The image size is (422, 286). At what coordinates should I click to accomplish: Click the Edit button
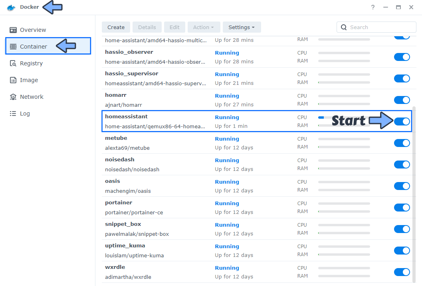click(x=174, y=27)
